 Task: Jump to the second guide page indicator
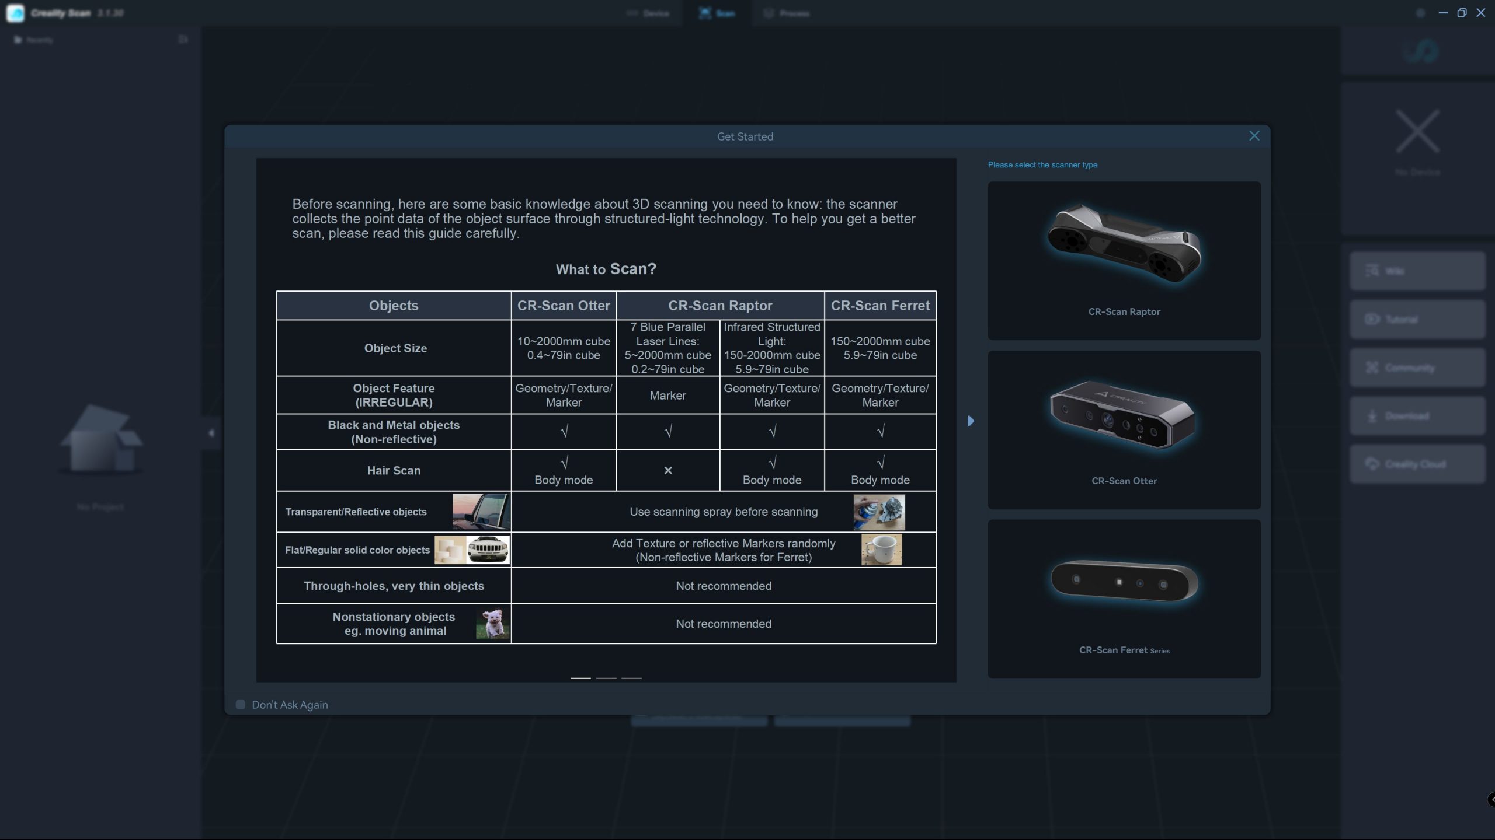click(x=606, y=678)
